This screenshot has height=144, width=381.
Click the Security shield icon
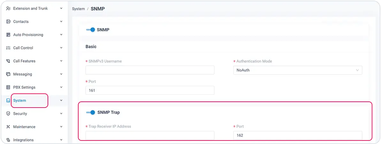point(8,114)
